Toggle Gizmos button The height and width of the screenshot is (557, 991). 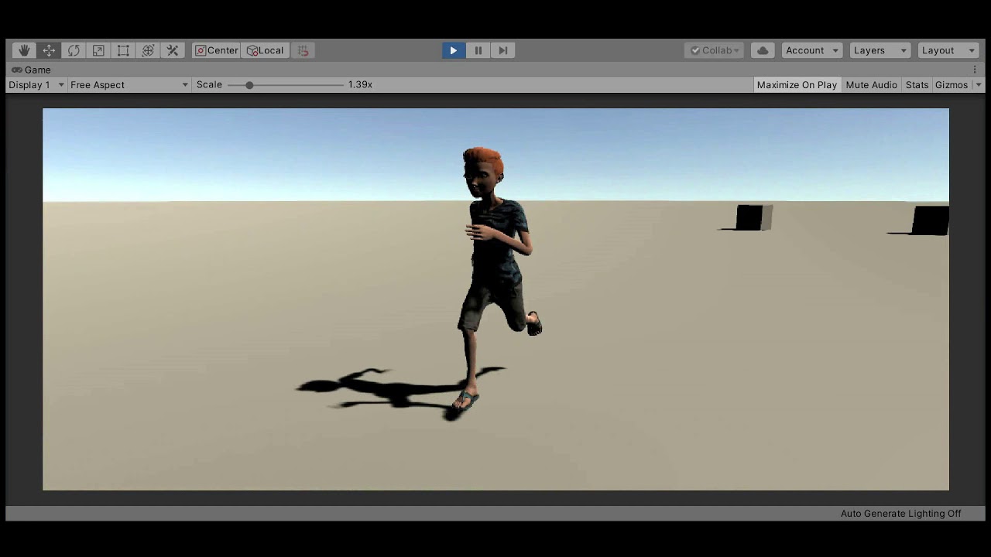coord(952,85)
